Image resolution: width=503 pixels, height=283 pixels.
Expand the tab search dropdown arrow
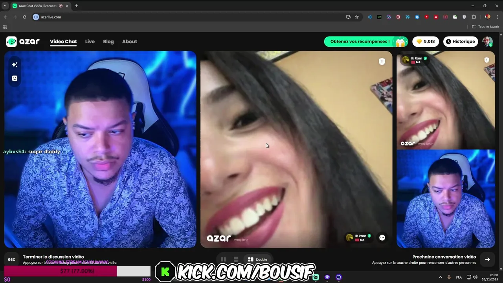pos(5,6)
